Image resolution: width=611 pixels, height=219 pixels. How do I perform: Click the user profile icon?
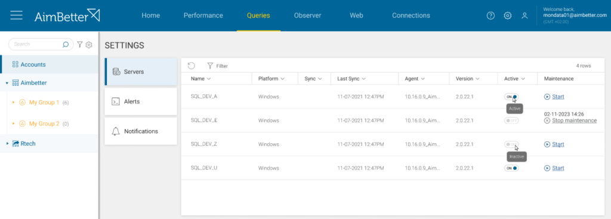click(524, 16)
